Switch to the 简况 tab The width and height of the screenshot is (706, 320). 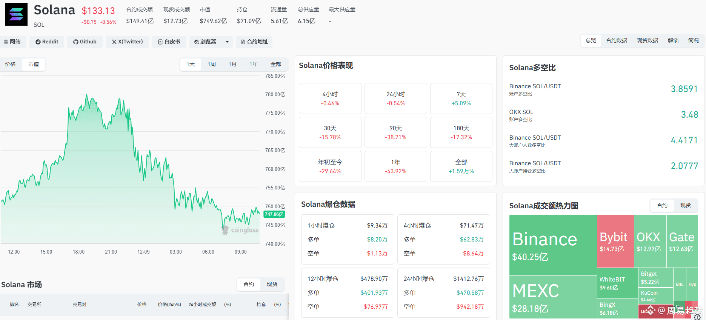pyautogui.click(x=693, y=41)
